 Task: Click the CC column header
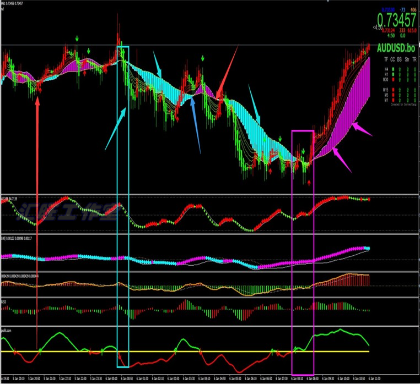pyautogui.click(x=392, y=59)
